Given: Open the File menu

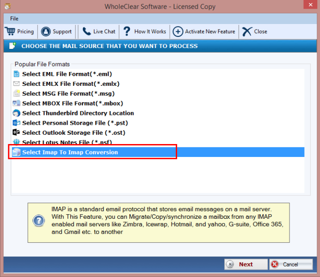Looking at the screenshot, I should tap(14, 18).
